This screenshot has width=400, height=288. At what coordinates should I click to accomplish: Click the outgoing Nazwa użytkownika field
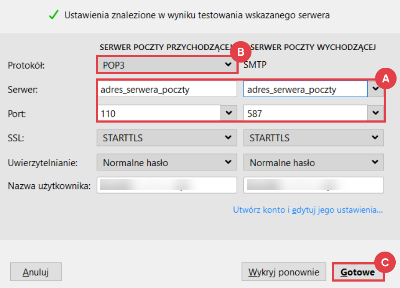tap(313, 186)
